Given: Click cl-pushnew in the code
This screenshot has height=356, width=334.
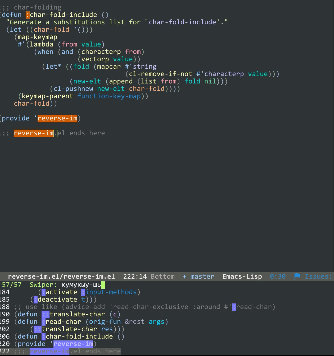Looking at the screenshot, I should [73, 89].
